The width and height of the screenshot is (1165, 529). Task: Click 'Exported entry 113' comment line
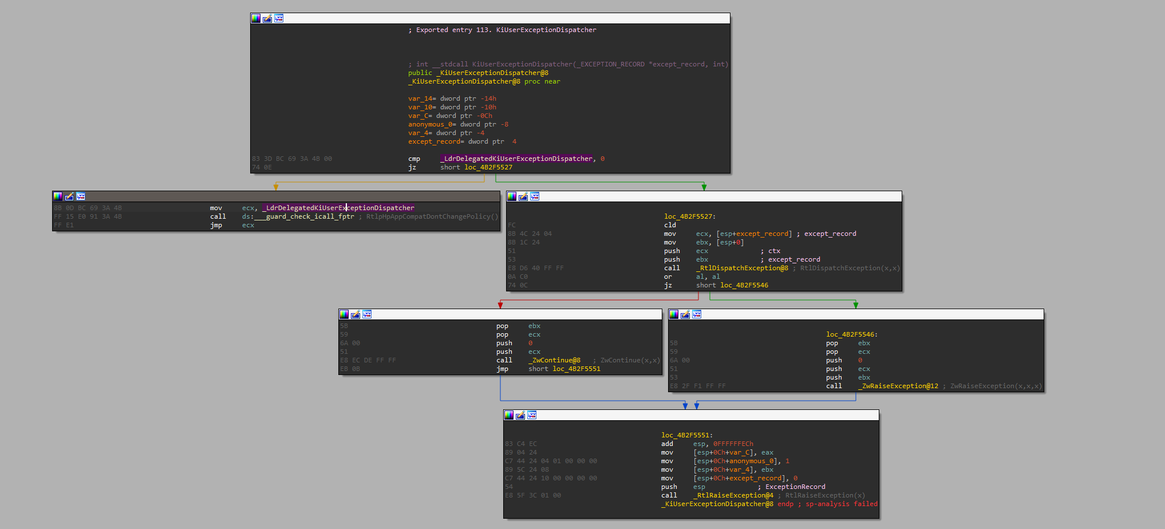pos(502,30)
